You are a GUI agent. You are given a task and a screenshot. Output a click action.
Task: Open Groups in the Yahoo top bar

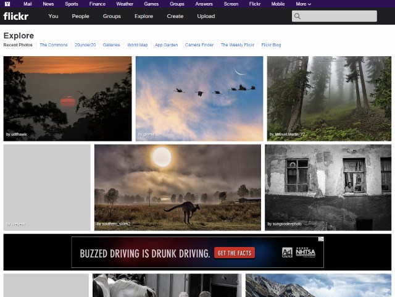[x=177, y=4]
